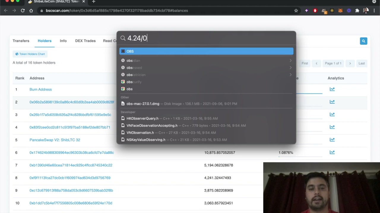Click the red shield extension icon
380x213 pixels.
(315, 11)
